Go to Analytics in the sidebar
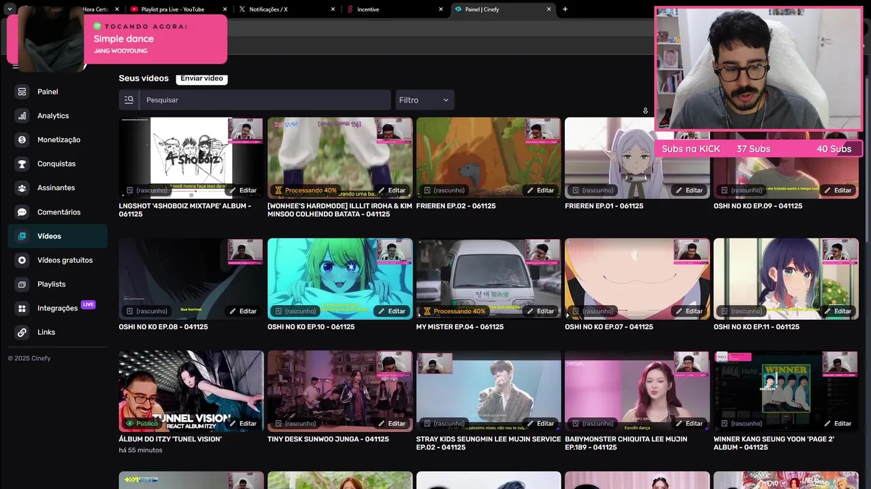The image size is (871, 489). [x=53, y=116]
